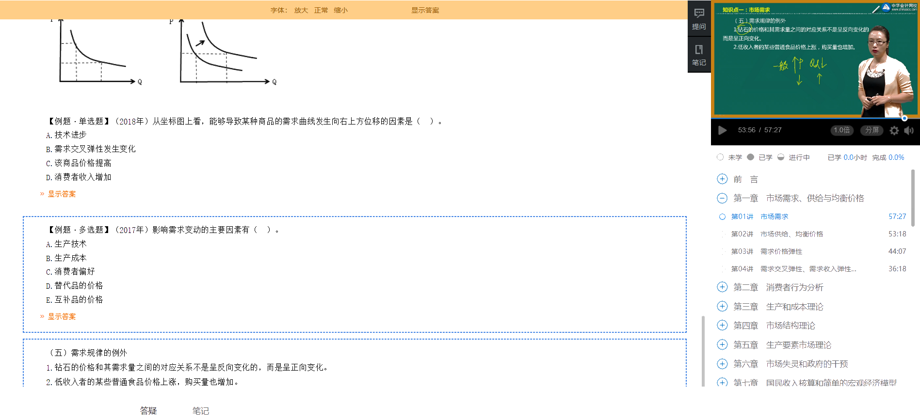Select option A. 技术进步
Screen dimensions: 920x420
click(x=66, y=135)
